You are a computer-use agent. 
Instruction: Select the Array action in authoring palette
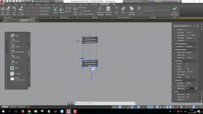(15, 68)
